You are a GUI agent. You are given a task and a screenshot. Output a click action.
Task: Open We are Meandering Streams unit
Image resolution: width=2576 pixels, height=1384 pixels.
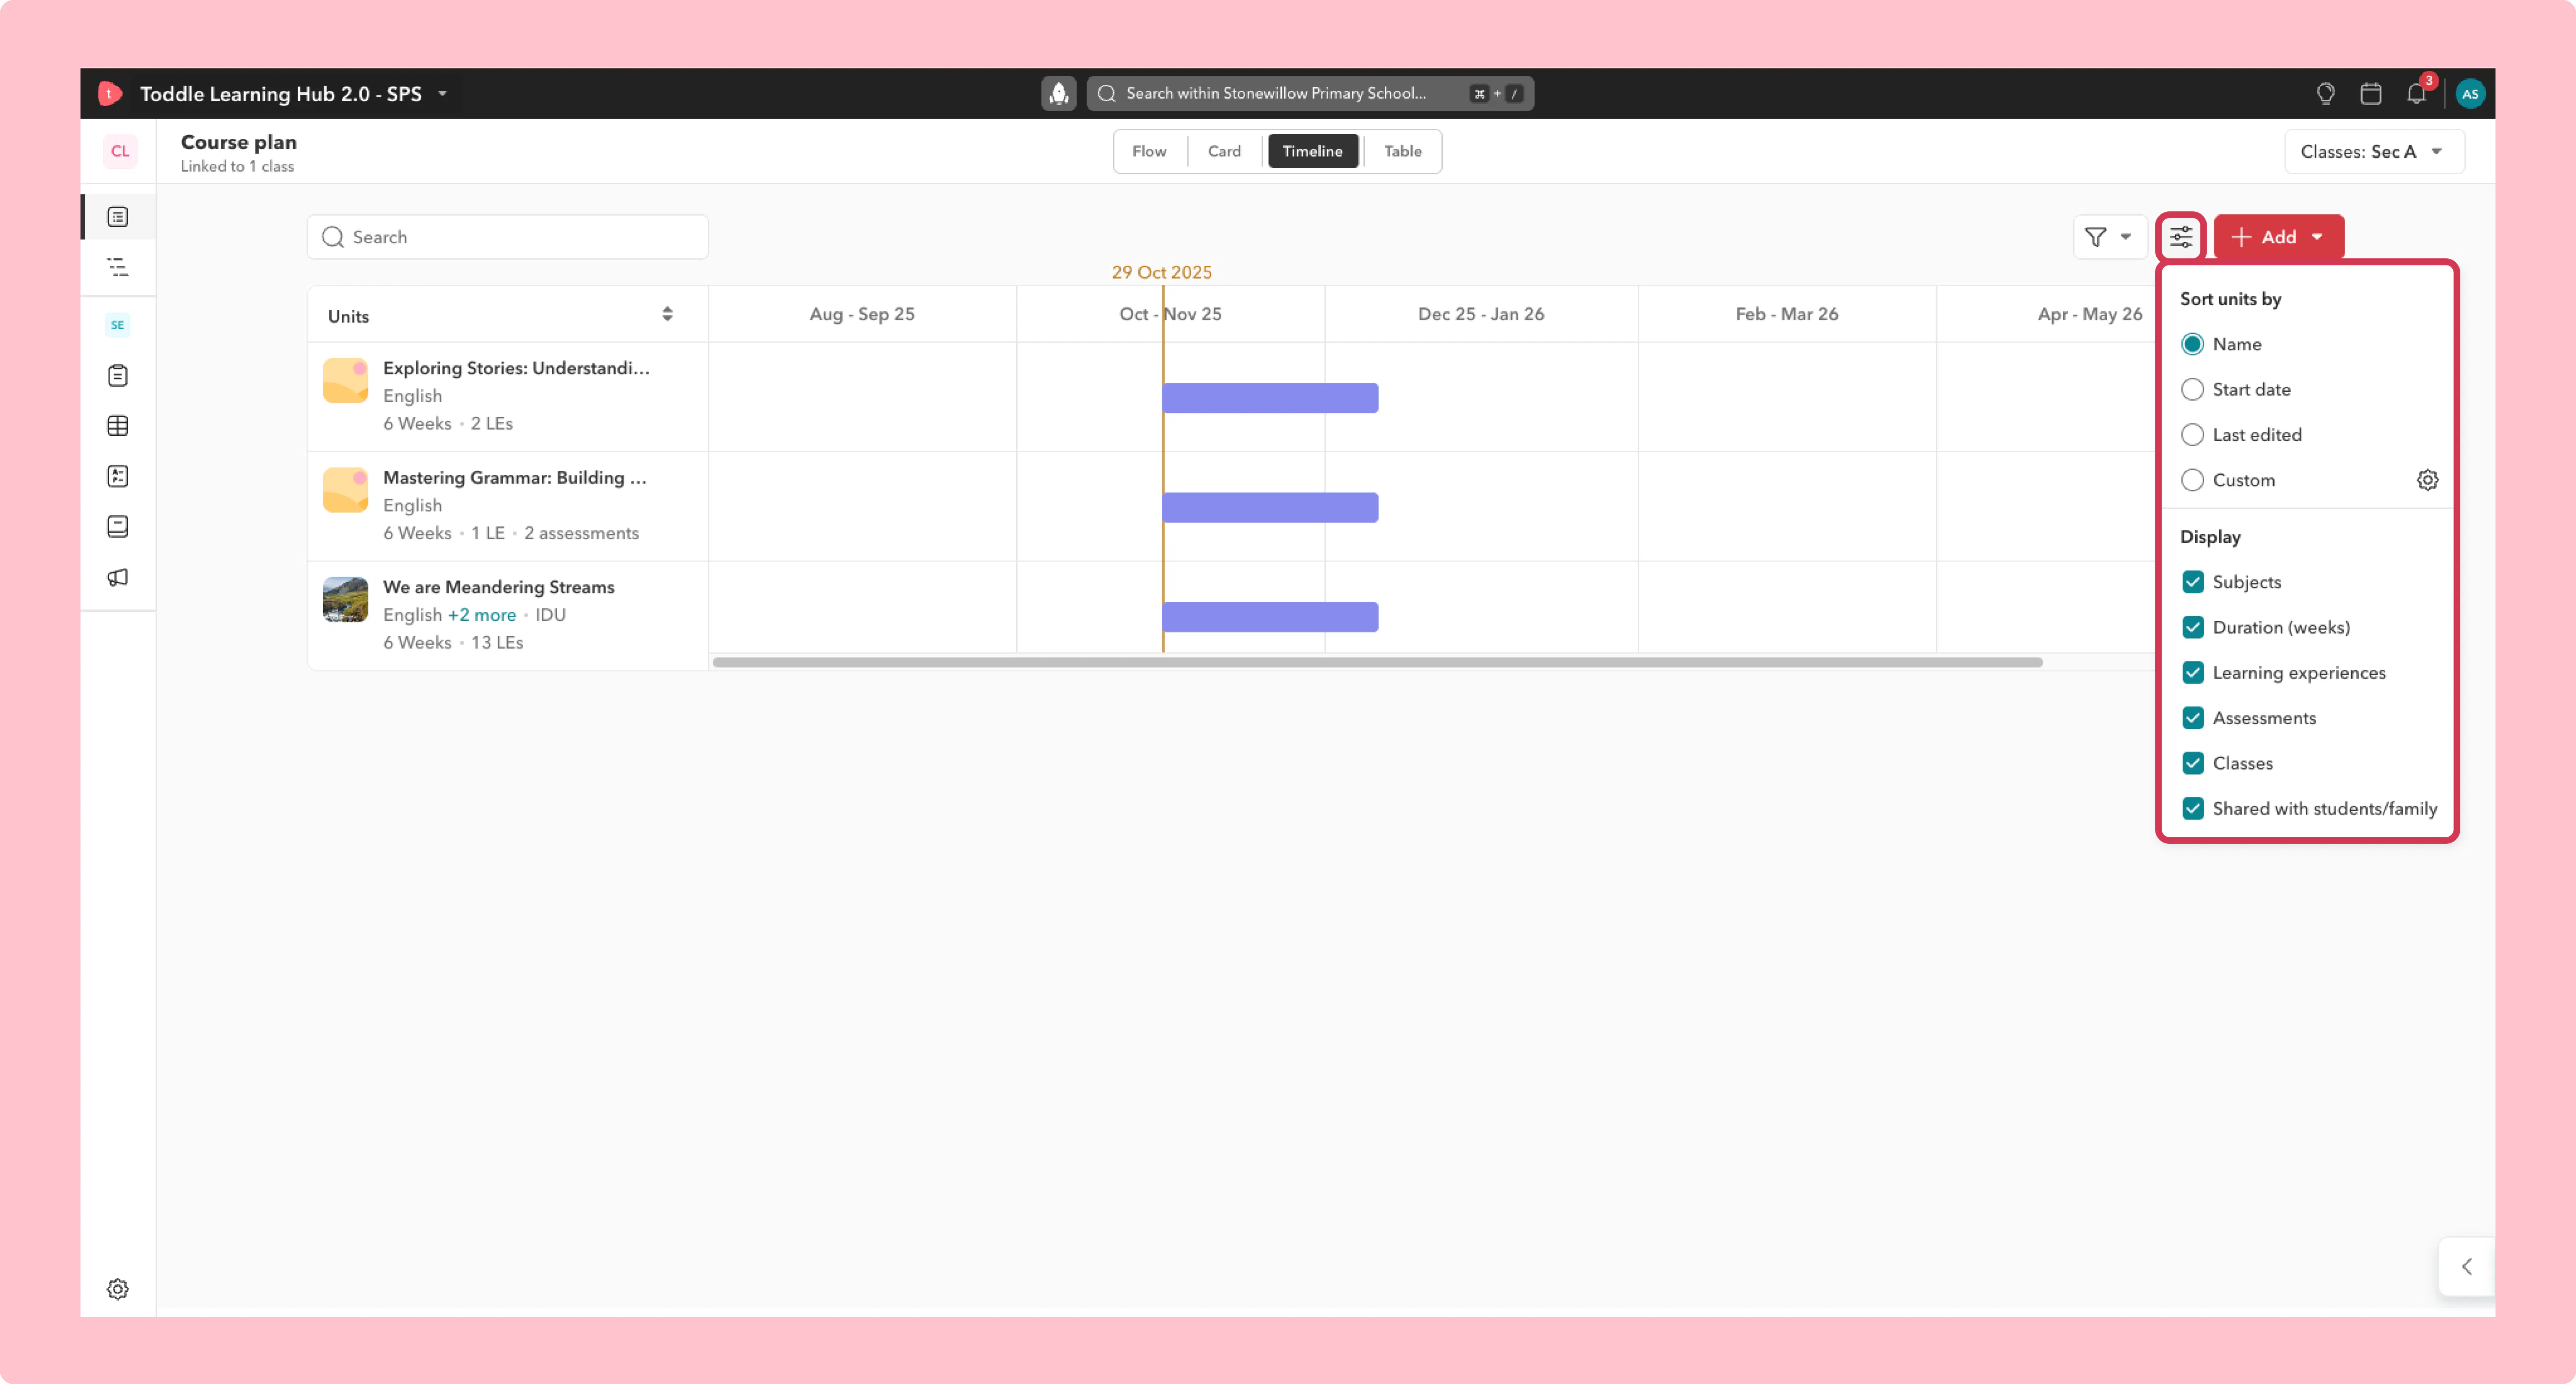coord(498,587)
